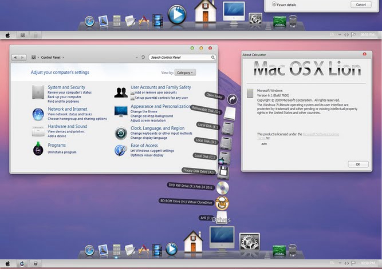Open Floppy Disk Drive (A:) icon

tap(223, 173)
